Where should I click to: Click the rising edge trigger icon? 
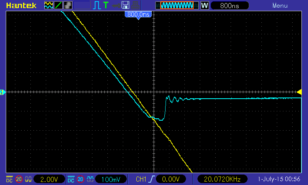point(152,179)
